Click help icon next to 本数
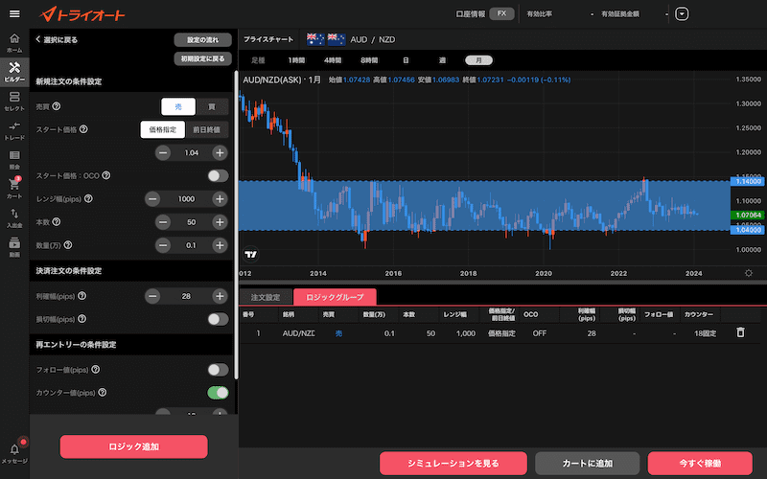 click(57, 221)
